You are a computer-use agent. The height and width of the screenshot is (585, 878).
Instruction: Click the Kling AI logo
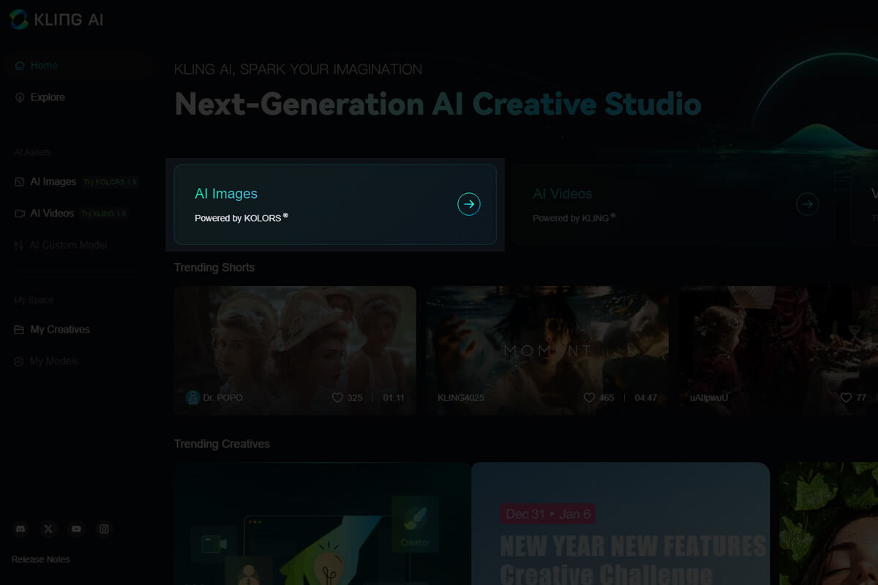(x=56, y=20)
